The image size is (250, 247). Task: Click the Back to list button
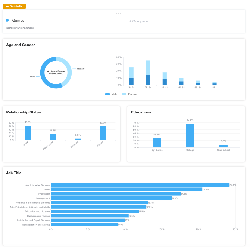[x=14, y=6]
